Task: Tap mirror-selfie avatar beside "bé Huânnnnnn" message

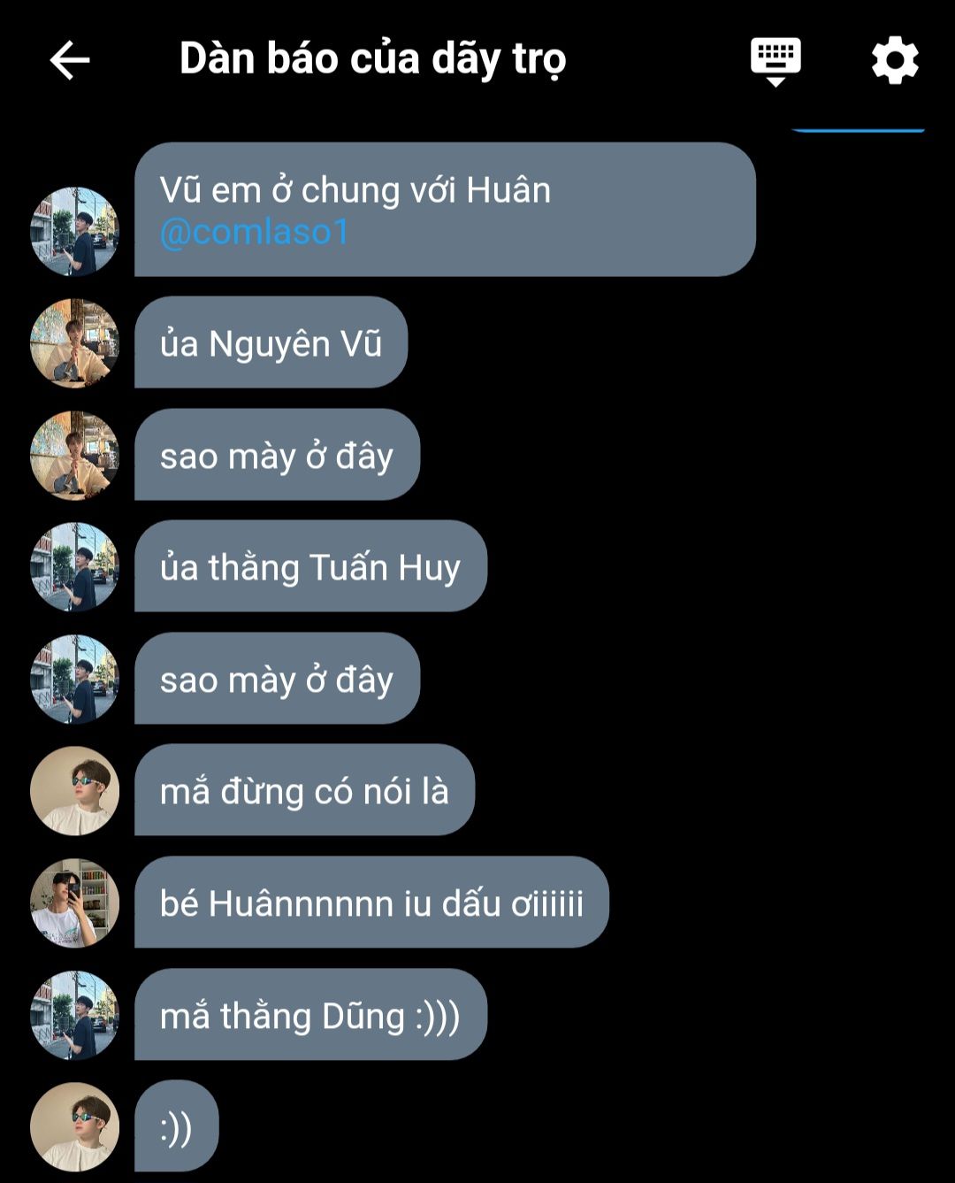Action: tap(74, 903)
